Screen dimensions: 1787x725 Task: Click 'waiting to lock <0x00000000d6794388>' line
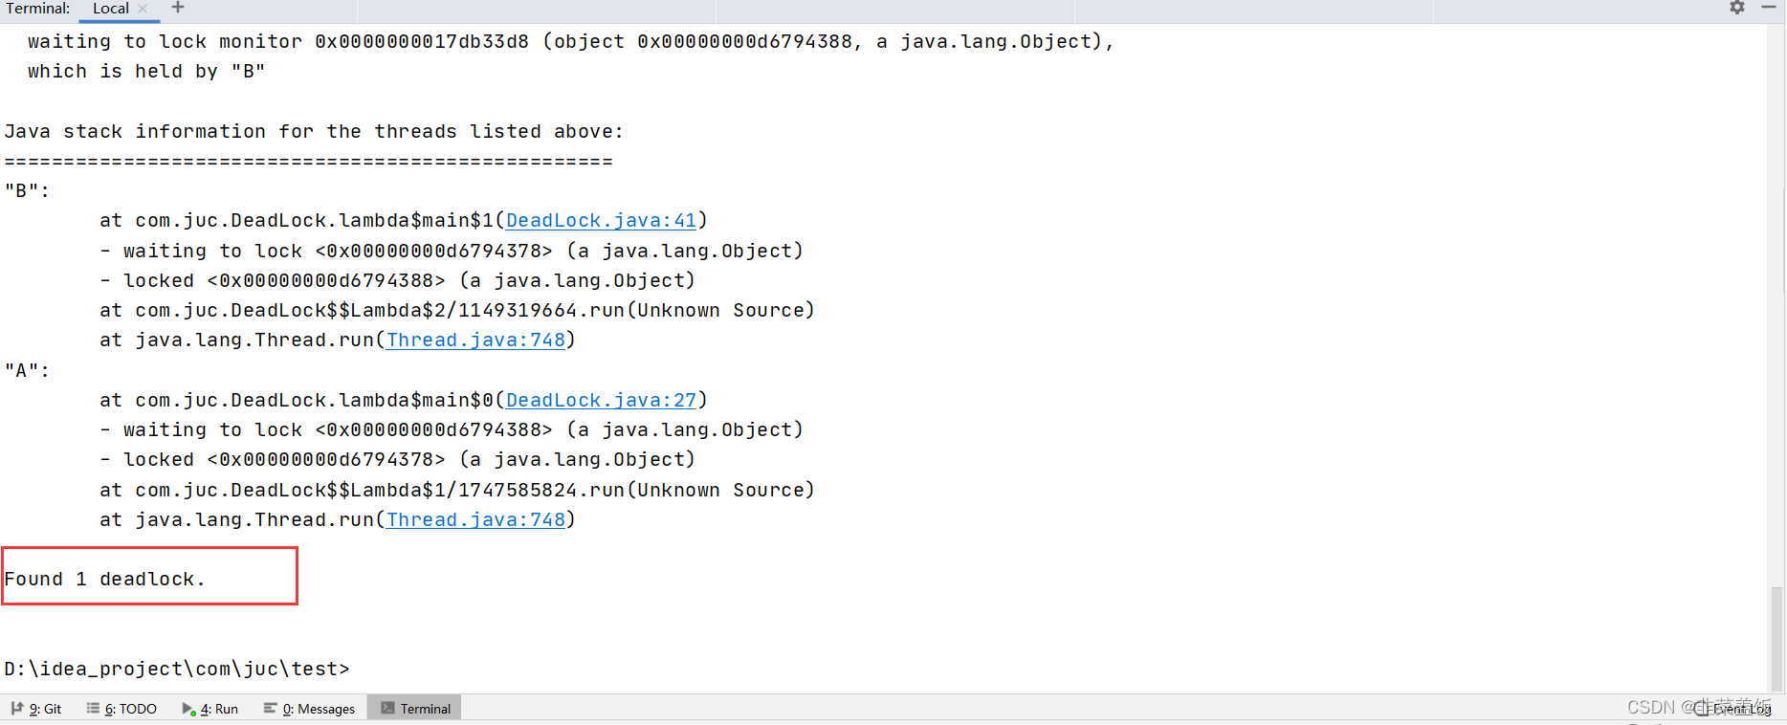pyautogui.click(x=452, y=430)
